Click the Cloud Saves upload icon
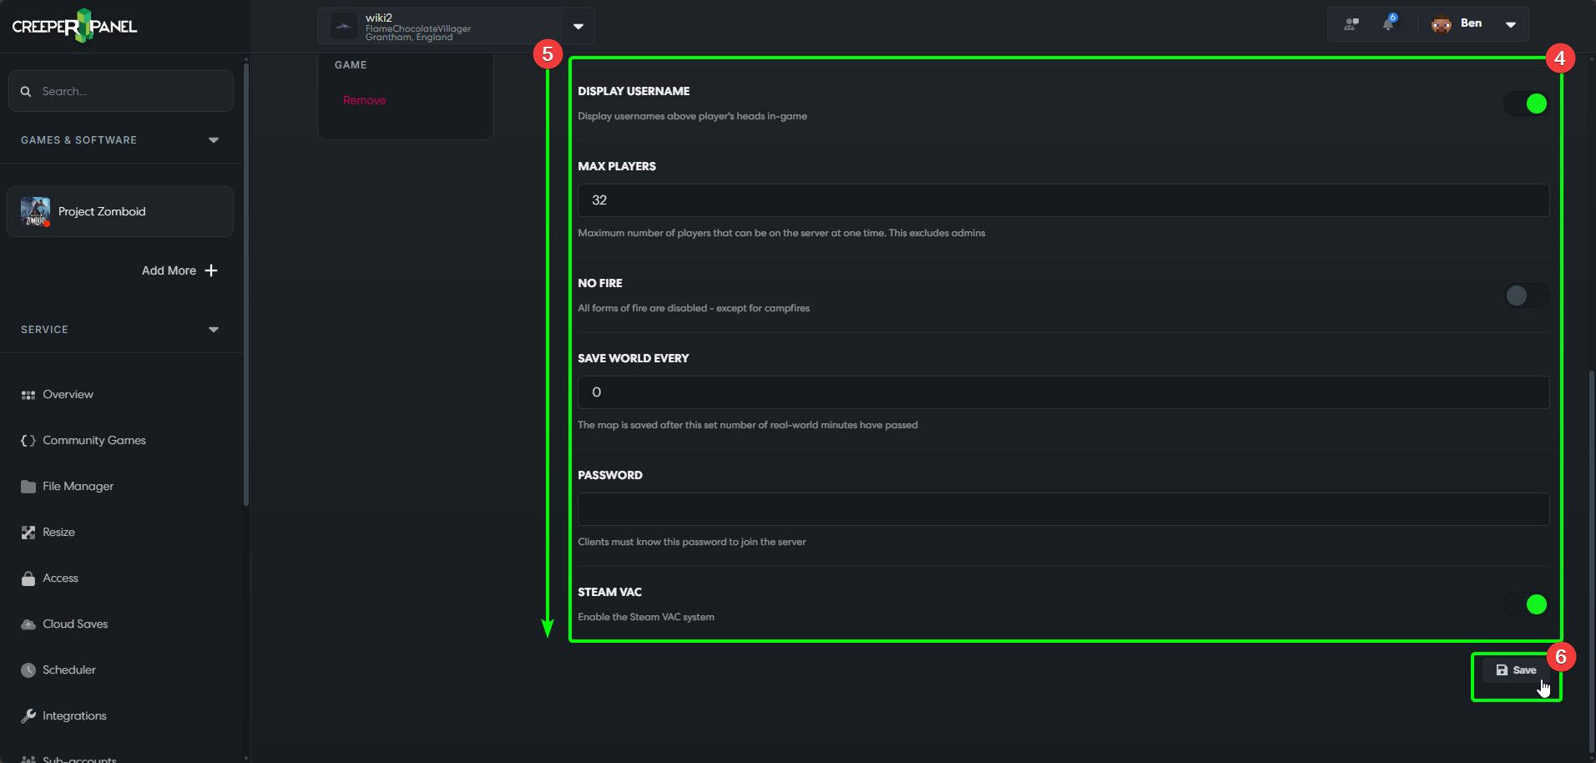 coord(28,624)
